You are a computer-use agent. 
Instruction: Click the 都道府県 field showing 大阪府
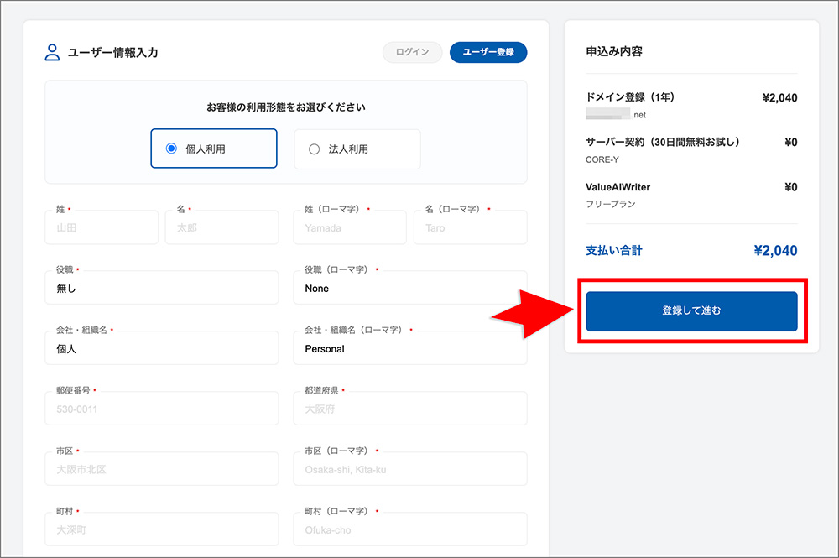(x=410, y=409)
